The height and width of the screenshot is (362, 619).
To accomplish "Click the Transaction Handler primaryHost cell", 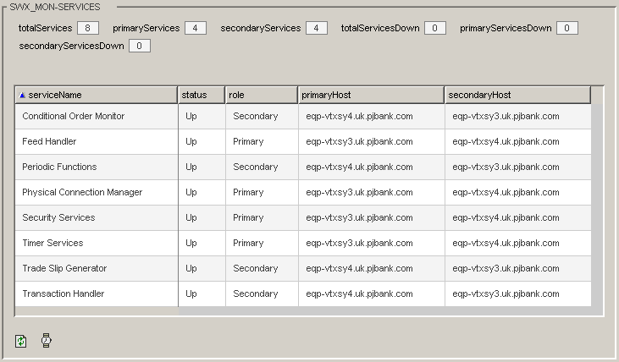I will (x=359, y=293).
